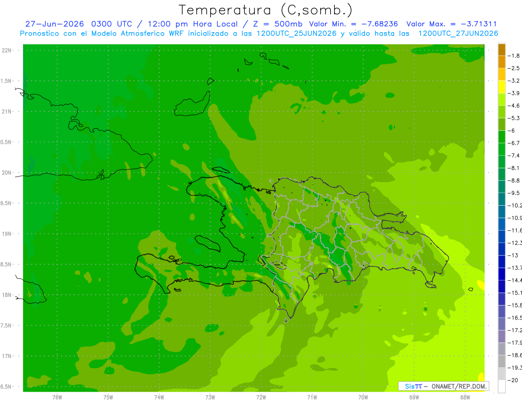Click the "18N" latitude axis label

pos(6,295)
